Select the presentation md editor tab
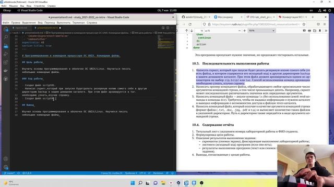This screenshot has width=334, height=187. click(47, 28)
